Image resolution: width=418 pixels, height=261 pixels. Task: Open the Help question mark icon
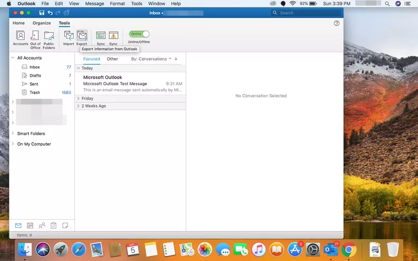(337, 23)
